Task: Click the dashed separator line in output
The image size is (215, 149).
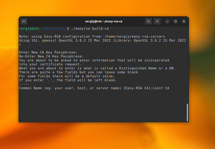Action: pyautogui.click(x=24, y=84)
